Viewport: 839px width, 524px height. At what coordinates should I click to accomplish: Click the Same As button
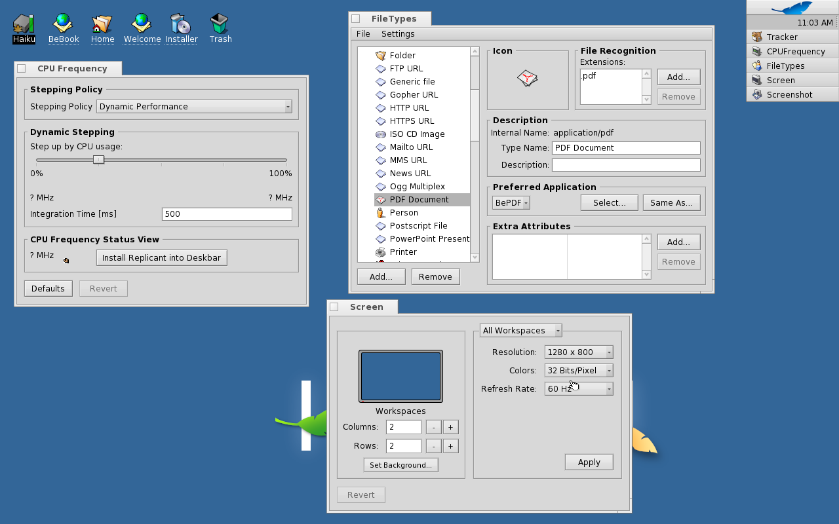671,203
